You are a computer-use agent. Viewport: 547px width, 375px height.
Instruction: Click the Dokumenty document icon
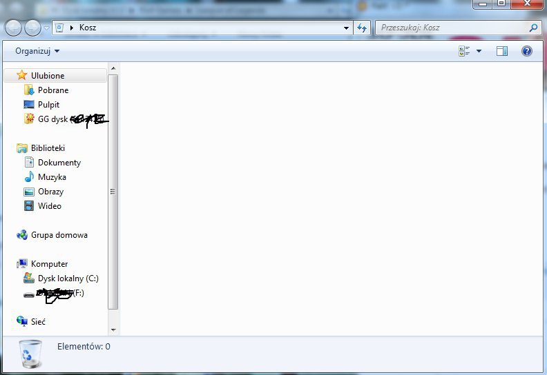[29, 162]
